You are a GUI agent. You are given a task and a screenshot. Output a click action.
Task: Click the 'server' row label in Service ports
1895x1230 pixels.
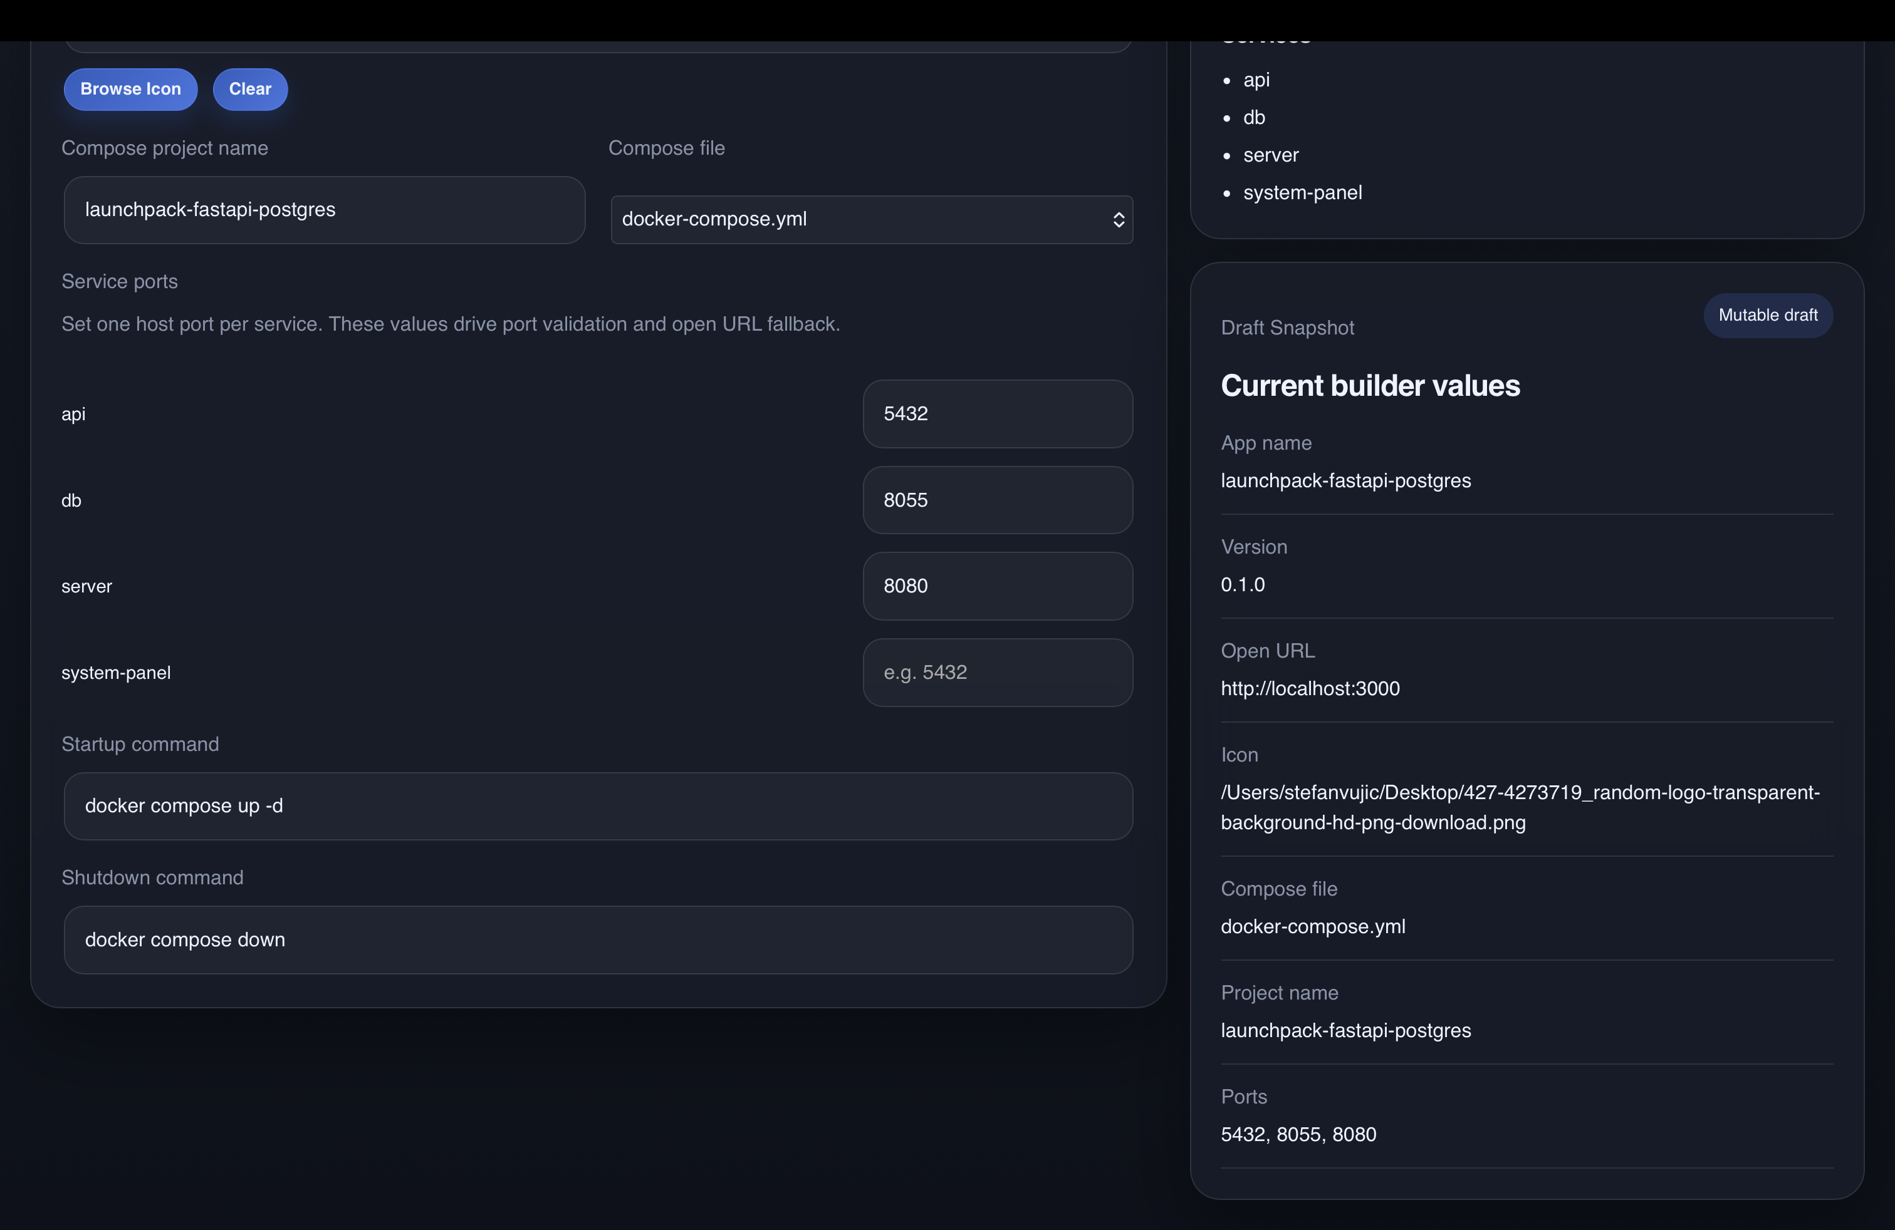[86, 586]
